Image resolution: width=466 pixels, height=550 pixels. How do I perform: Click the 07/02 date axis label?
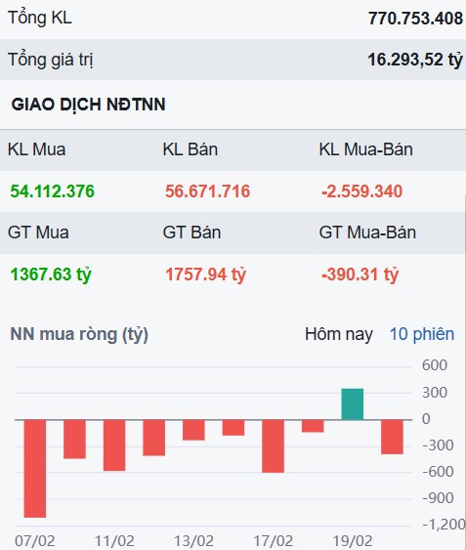[35, 541]
